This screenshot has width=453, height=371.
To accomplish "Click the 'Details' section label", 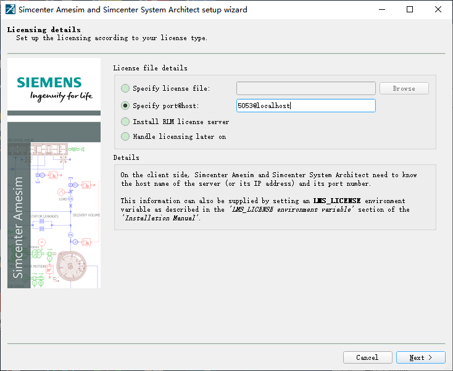I will pos(127,157).
